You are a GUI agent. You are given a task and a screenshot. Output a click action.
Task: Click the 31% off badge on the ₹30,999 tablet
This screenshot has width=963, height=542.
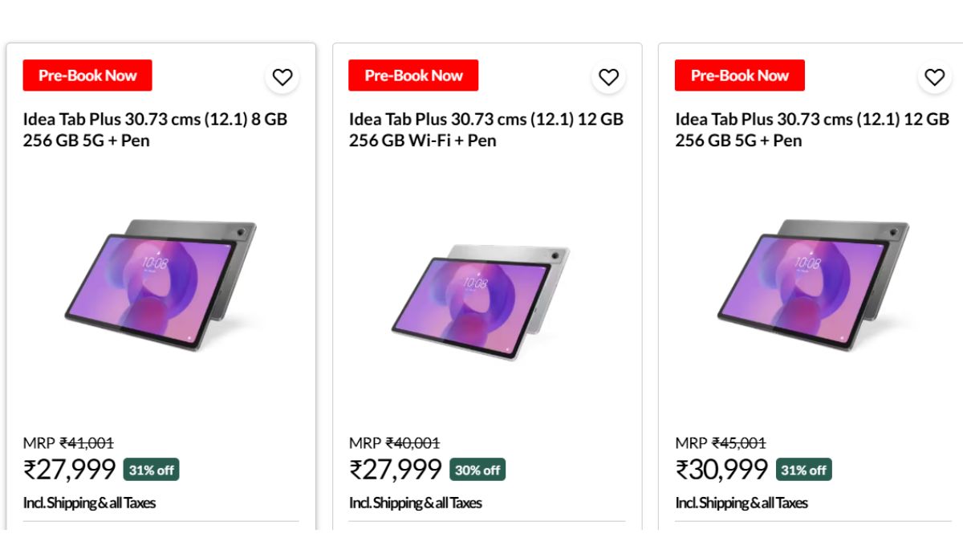point(802,470)
